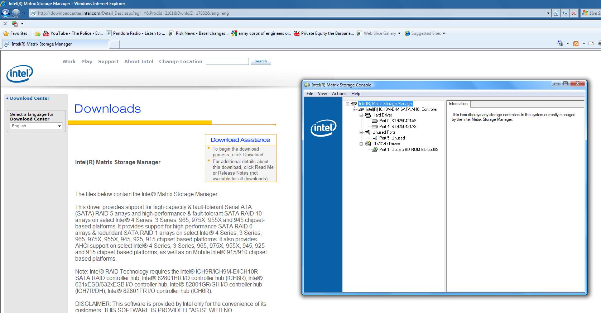The height and width of the screenshot is (313, 601).
Task: Open the Suggested Sites dropdown
Action: [444, 33]
